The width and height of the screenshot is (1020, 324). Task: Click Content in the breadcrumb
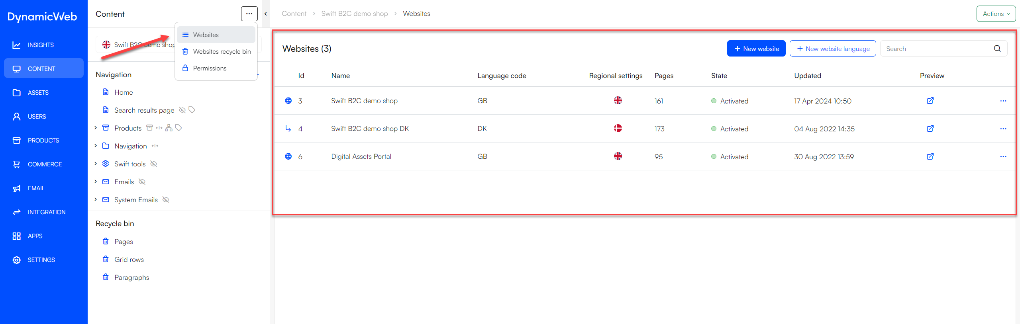294,14
